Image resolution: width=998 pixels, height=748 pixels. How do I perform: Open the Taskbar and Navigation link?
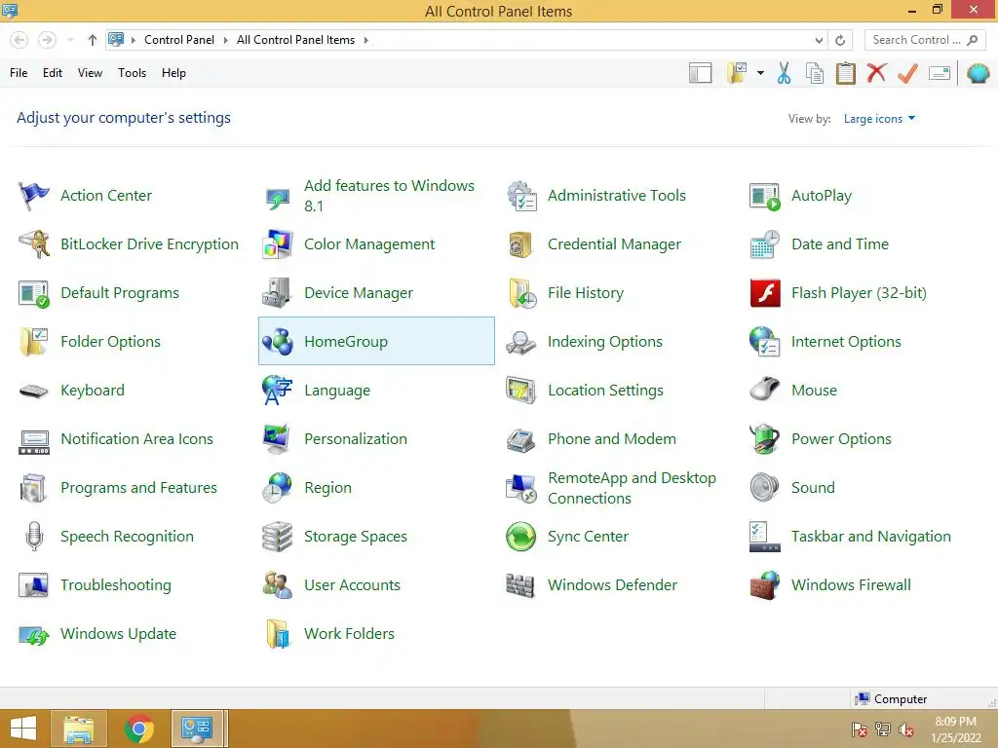tap(870, 537)
